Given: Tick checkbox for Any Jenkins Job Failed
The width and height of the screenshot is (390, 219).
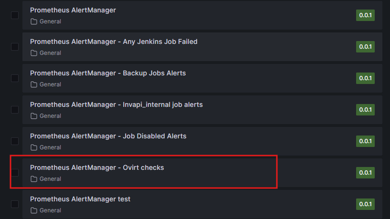Looking at the screenshot, I should coord(15,47).
